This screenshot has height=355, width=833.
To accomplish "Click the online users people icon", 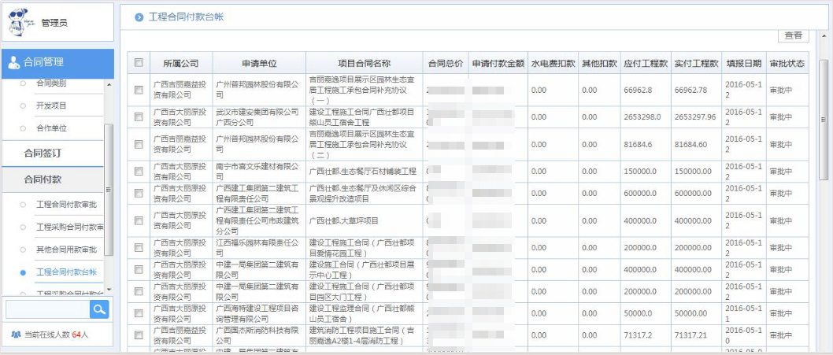I will (x=15, y=335).
